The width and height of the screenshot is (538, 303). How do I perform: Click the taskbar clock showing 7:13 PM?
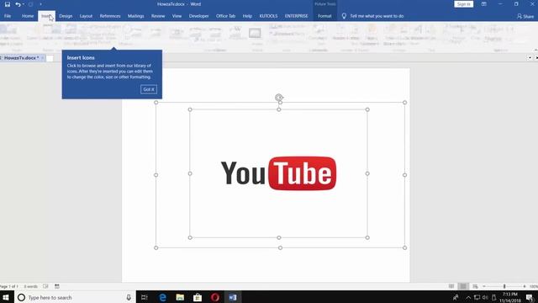tap(510, 297)
